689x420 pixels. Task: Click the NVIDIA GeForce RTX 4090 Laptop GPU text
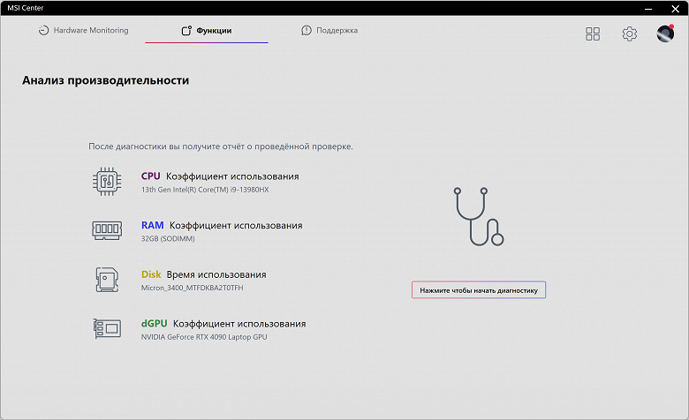(204, 337)
